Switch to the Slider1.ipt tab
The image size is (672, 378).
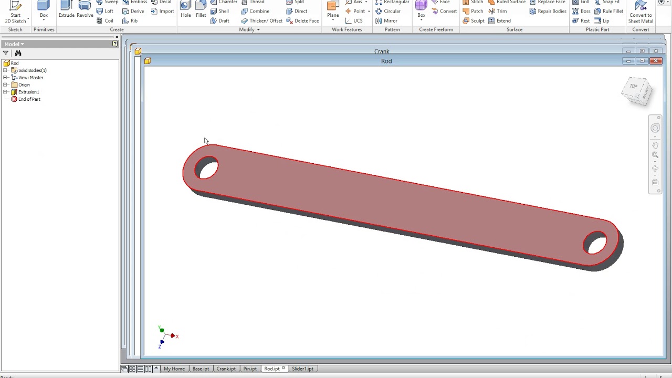pyautogui.click(x=302, y=369)
